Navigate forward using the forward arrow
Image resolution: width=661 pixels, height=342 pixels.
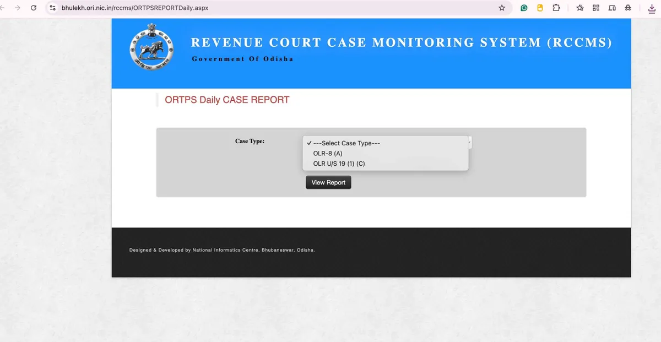pyautogui.click(x=18, y=8)
